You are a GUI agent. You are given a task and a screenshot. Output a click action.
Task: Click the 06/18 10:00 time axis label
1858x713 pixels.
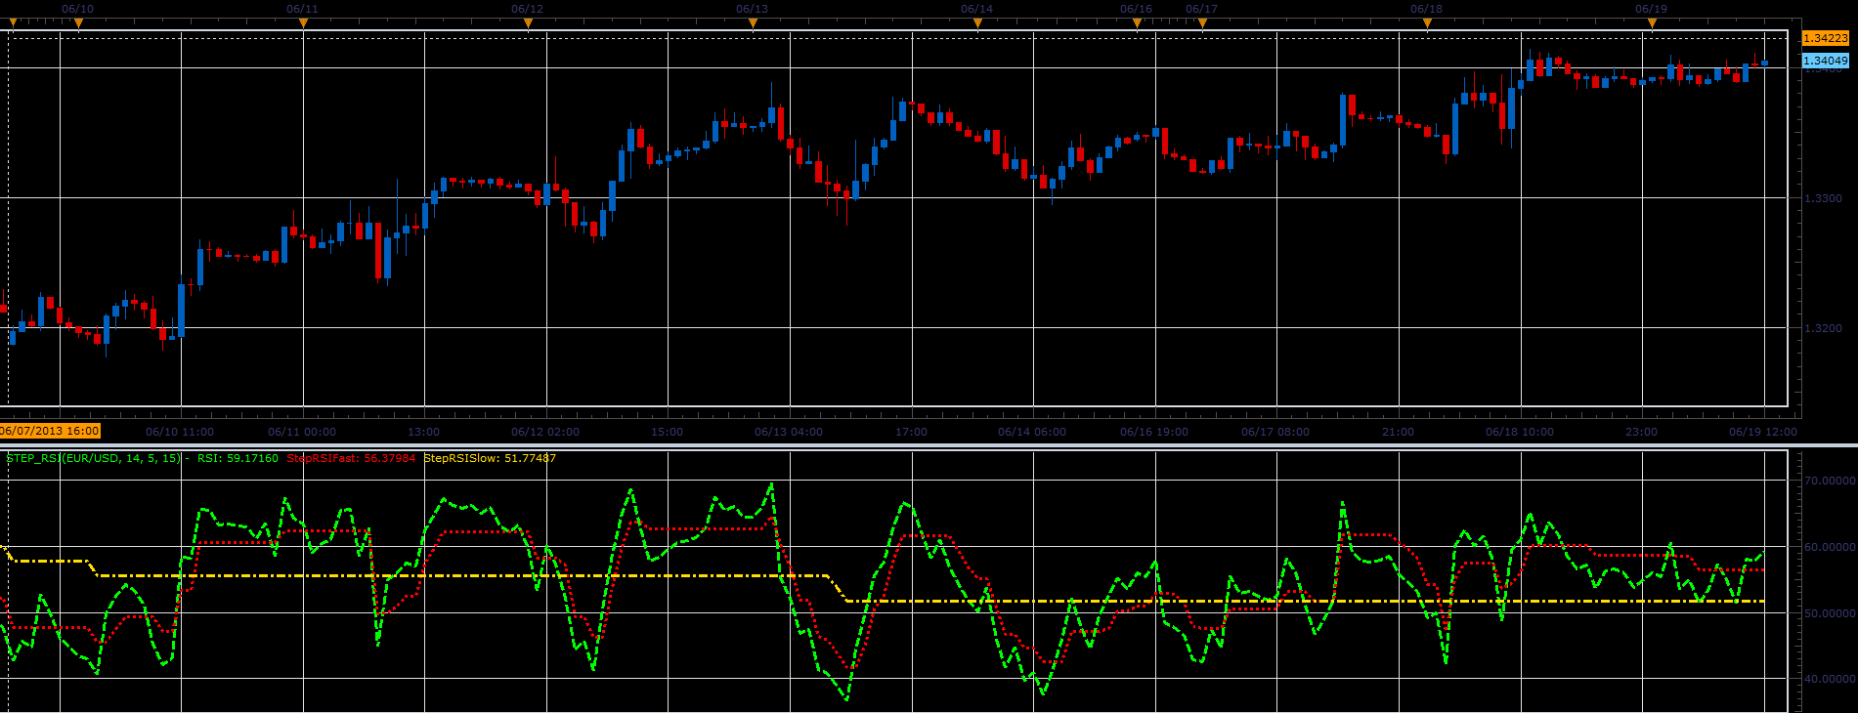click(1520, 432)
